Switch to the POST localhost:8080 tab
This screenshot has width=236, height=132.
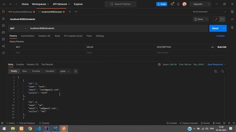click(21, 12)
